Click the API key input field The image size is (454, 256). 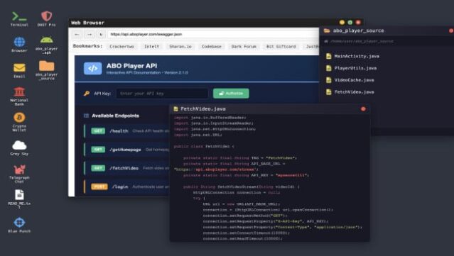162,94
